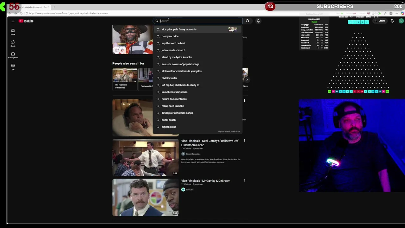The image size is (405, 228).
Task: Open the Create button
Action: coord(380,21)
